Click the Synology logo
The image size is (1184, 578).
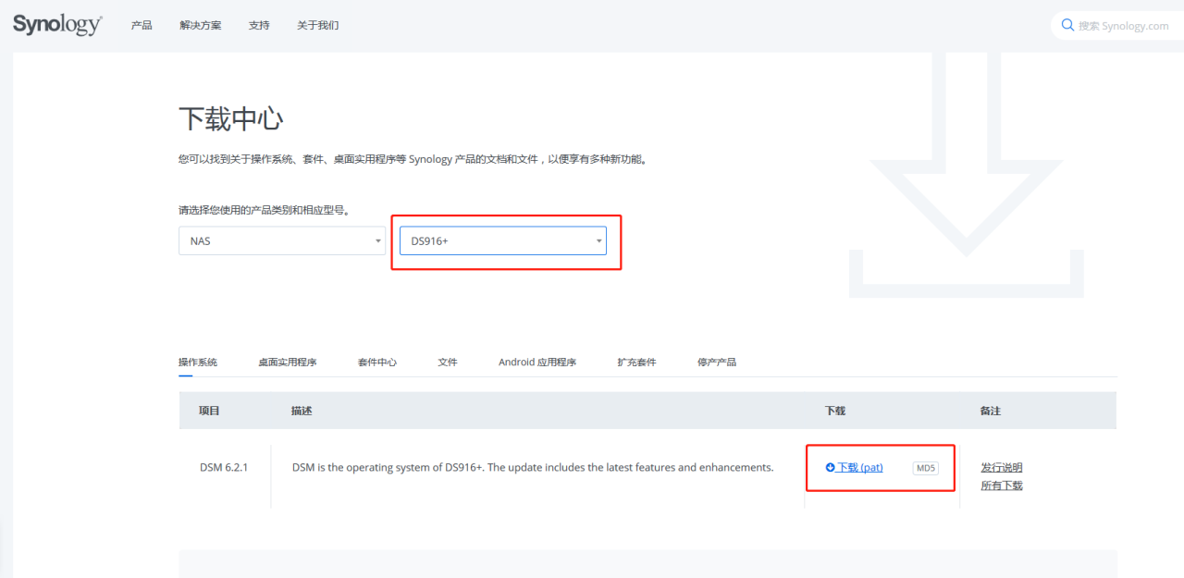(x=56, y=24)
